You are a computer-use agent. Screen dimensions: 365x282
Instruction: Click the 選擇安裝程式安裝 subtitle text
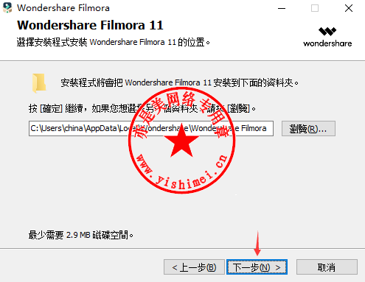pyautogui.click(x=114, y=42)
